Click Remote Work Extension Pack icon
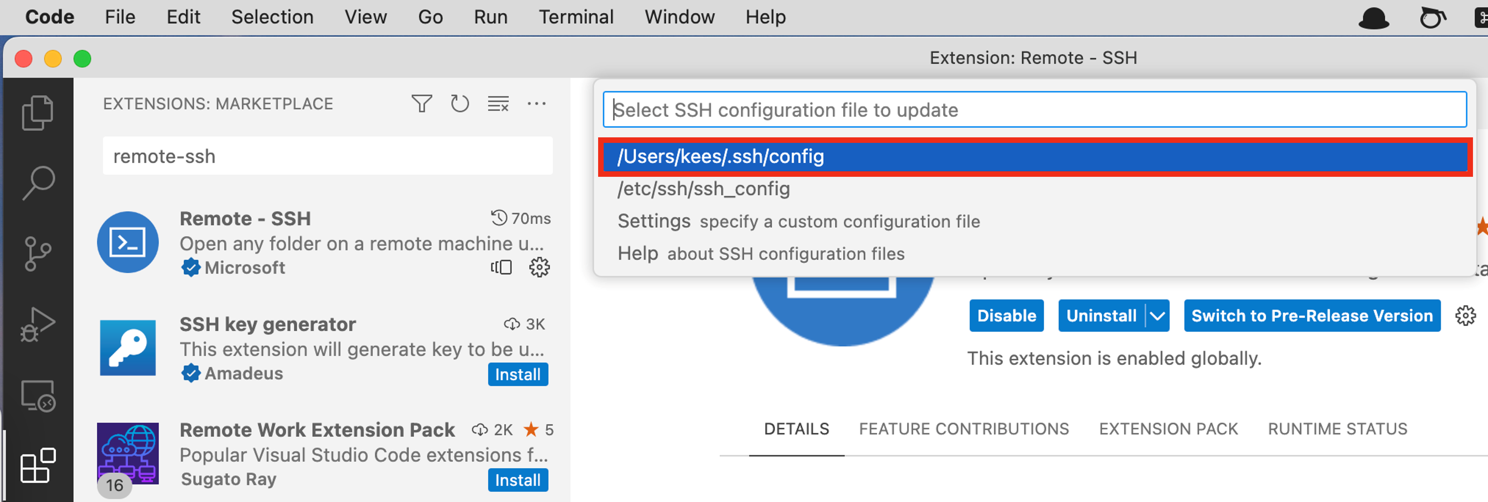 pos(128,453)
